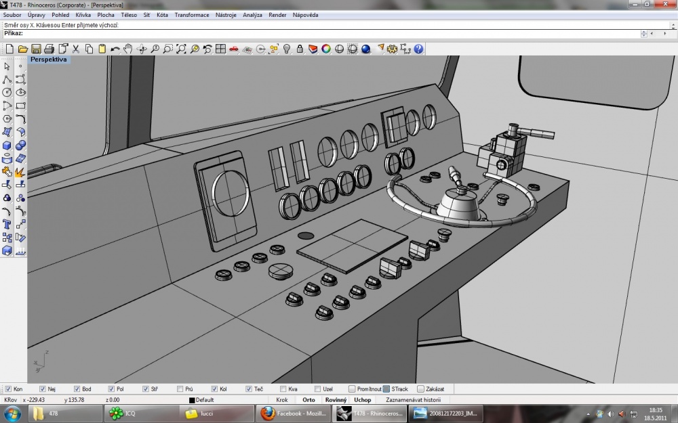Open the Soubor menu
Viewport: 678px width, 423px height.
coord(12,15)
